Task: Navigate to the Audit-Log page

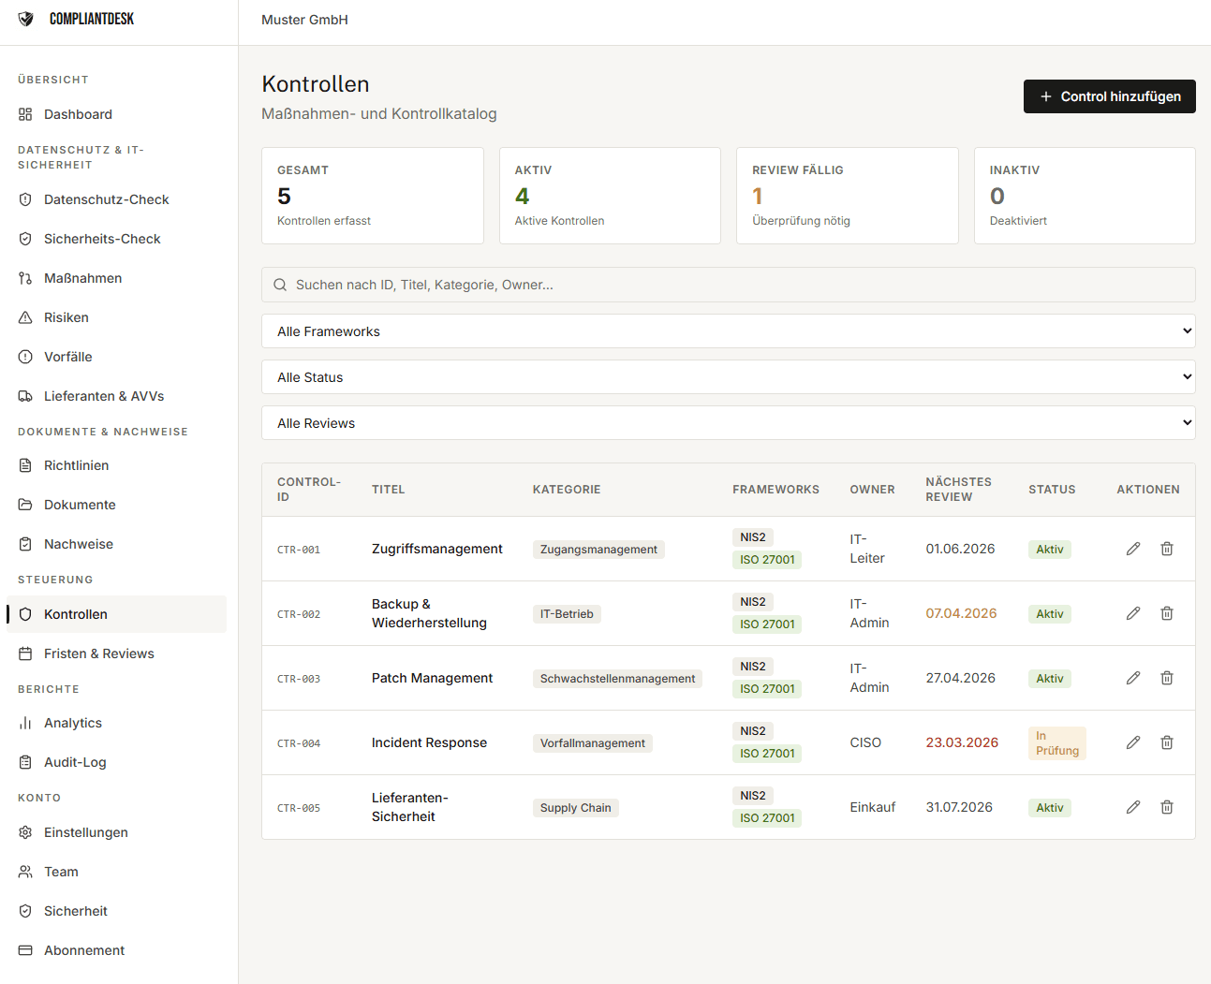Action: tap(75, 762)
